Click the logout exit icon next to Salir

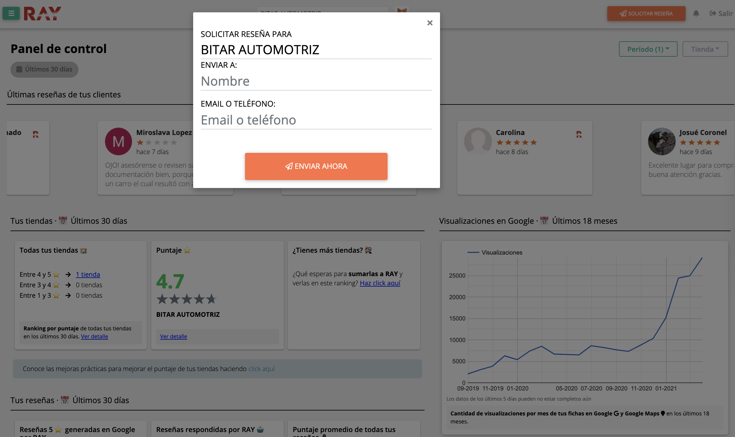713,13
